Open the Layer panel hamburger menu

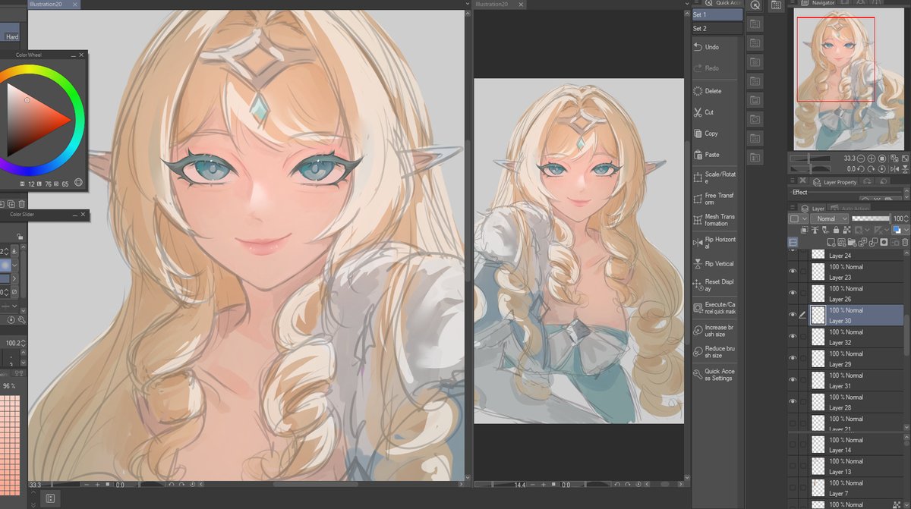point(793,207)
